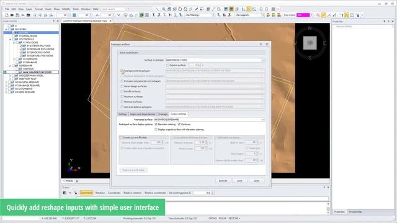
Task: Click the Quick Launch search box
Action: 113,9
